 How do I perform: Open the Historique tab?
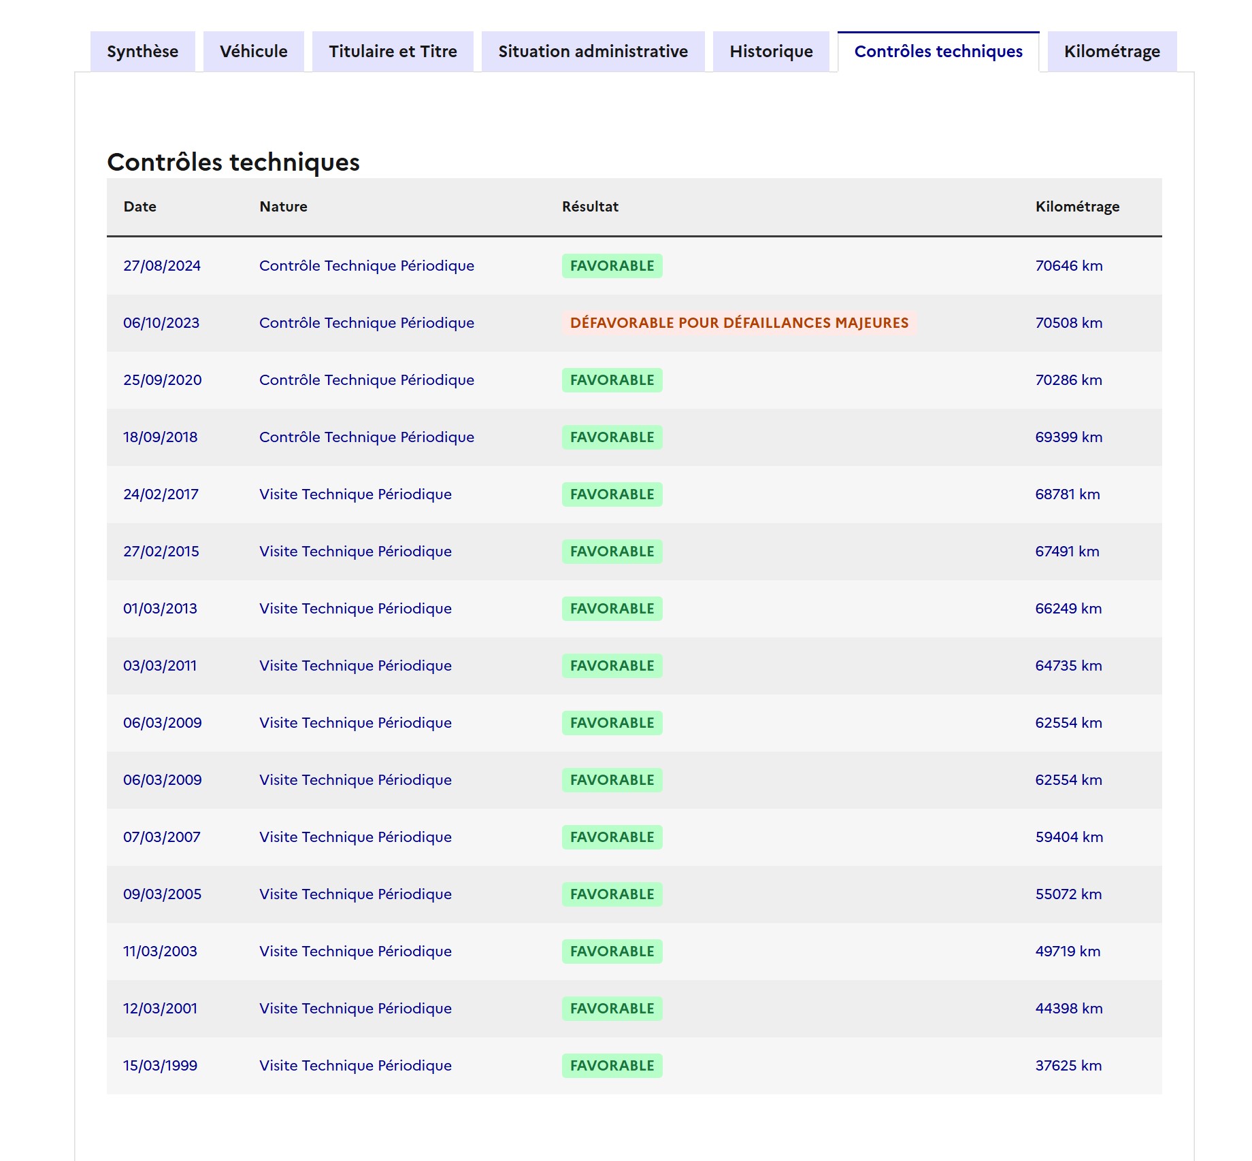coord(771,52)
